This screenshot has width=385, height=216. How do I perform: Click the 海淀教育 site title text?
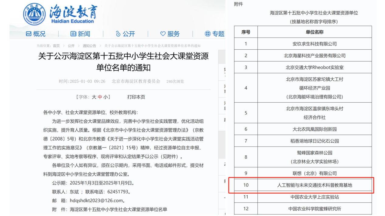coord(73,12)
